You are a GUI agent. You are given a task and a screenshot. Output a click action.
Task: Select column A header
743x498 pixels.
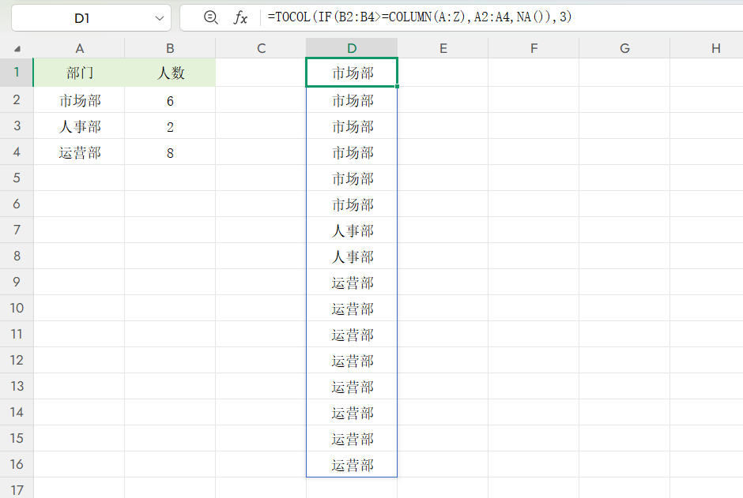click(79, 48)
